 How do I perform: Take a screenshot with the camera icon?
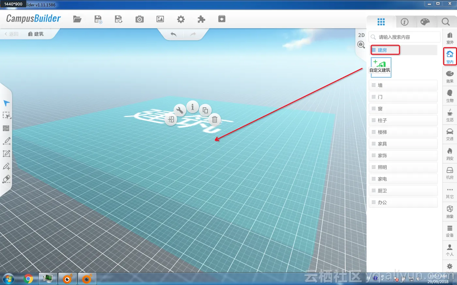[x=139, y=19]
